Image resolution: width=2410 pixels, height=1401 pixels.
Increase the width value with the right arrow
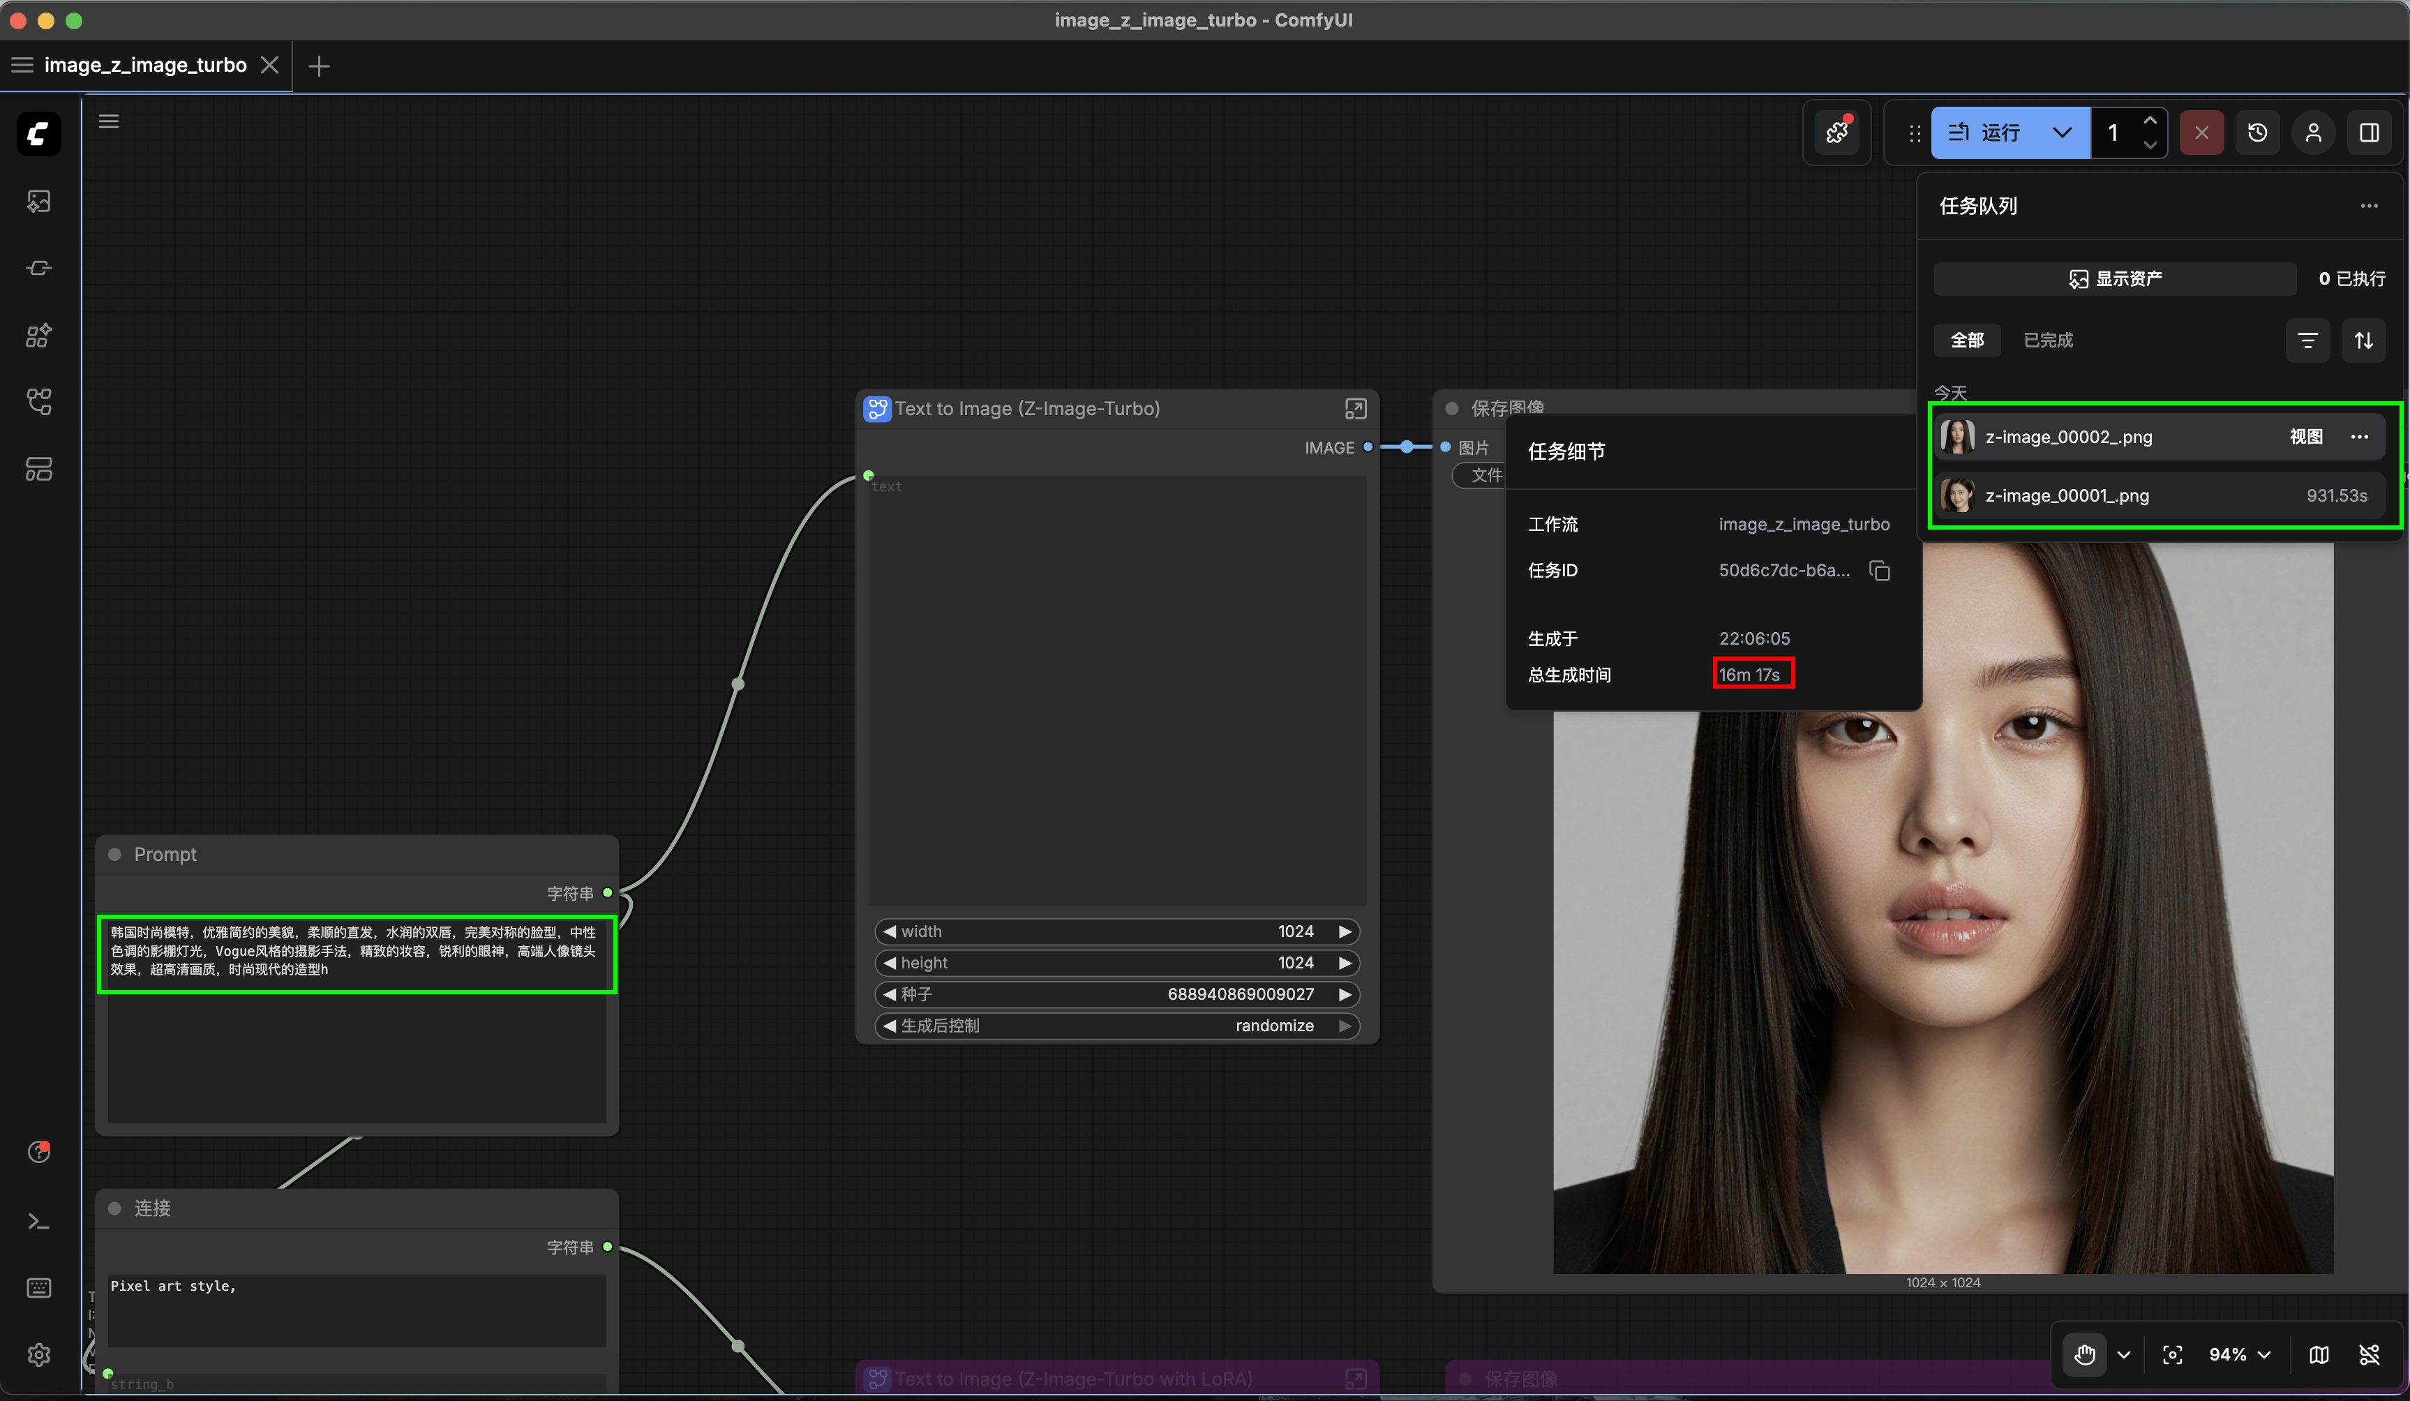pyautogui.click(x=1345, y=931)
